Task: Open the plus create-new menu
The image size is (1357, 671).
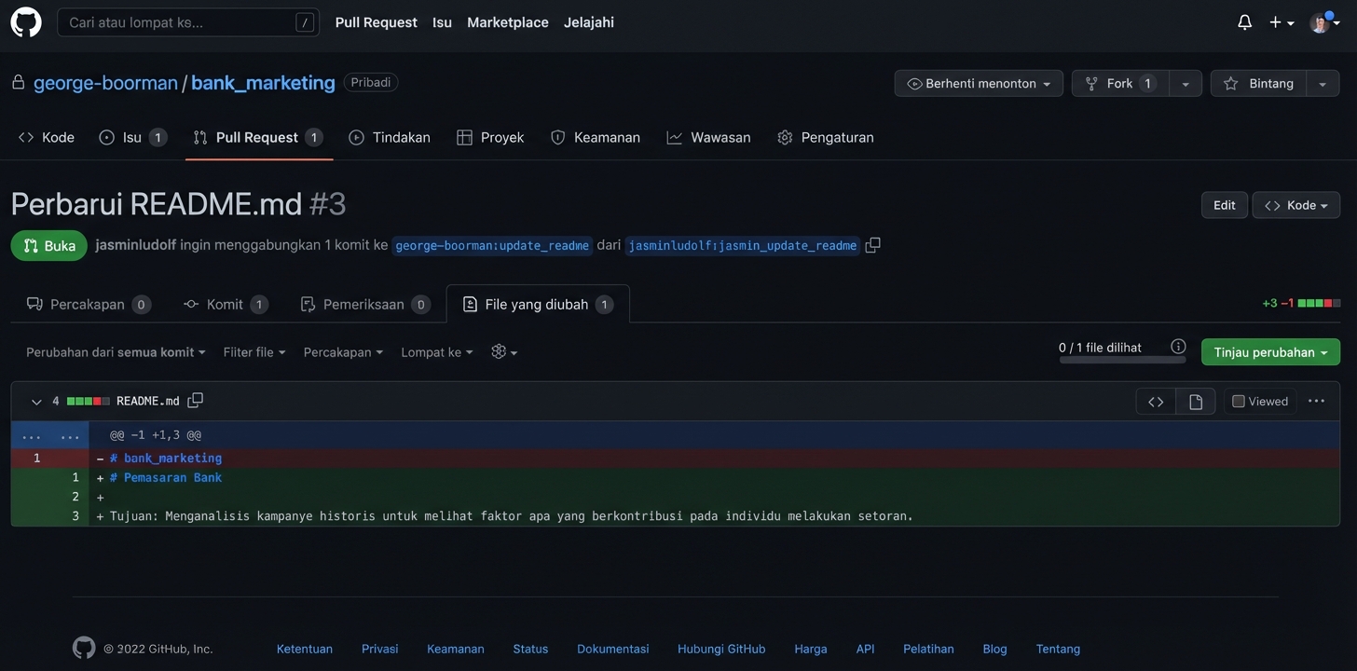Action: point(1282,22)
